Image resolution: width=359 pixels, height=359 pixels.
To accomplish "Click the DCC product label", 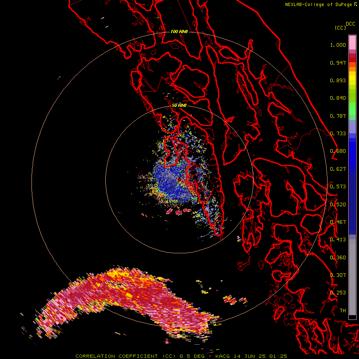I will coord(351,24).
